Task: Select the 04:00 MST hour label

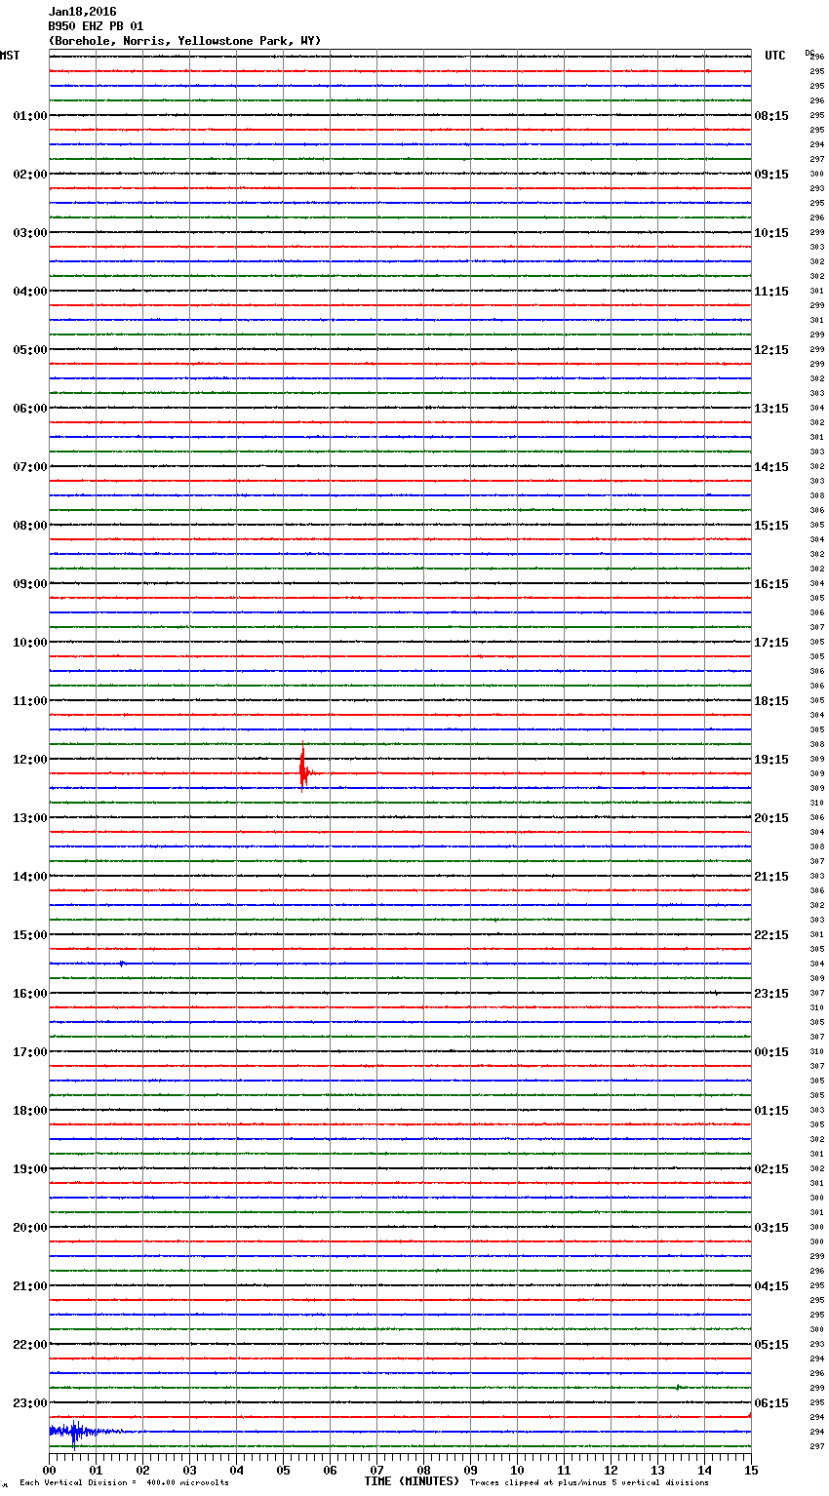Action: (x=30, y=292)
